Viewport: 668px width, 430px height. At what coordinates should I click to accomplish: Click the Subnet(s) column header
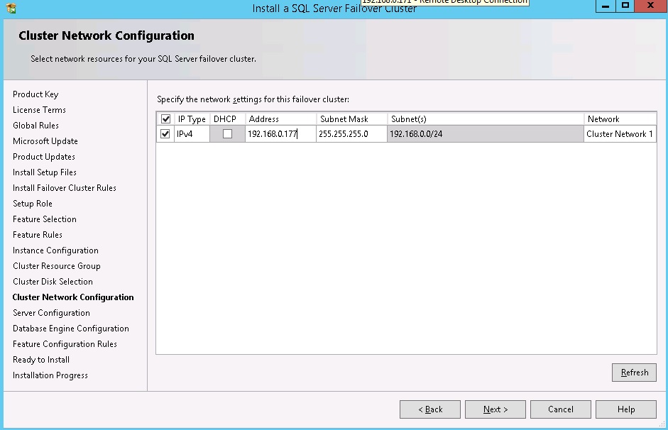[x=486, y=118]
